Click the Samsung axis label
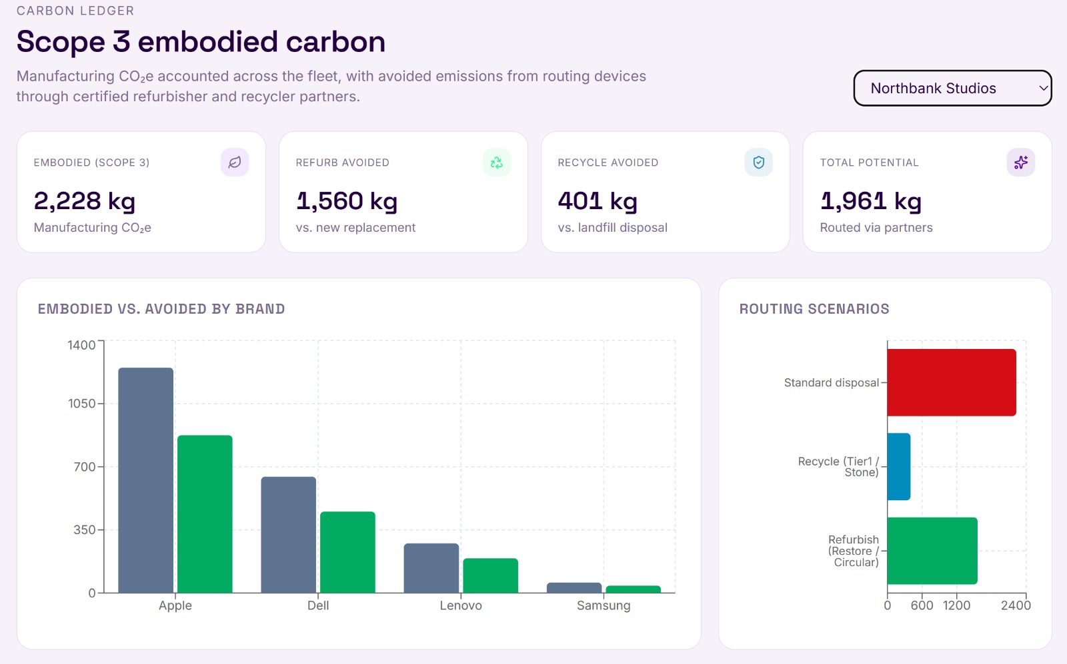The width and height of the screenshot is (1067, 664). pyautogui.click(x=604, y=605)
